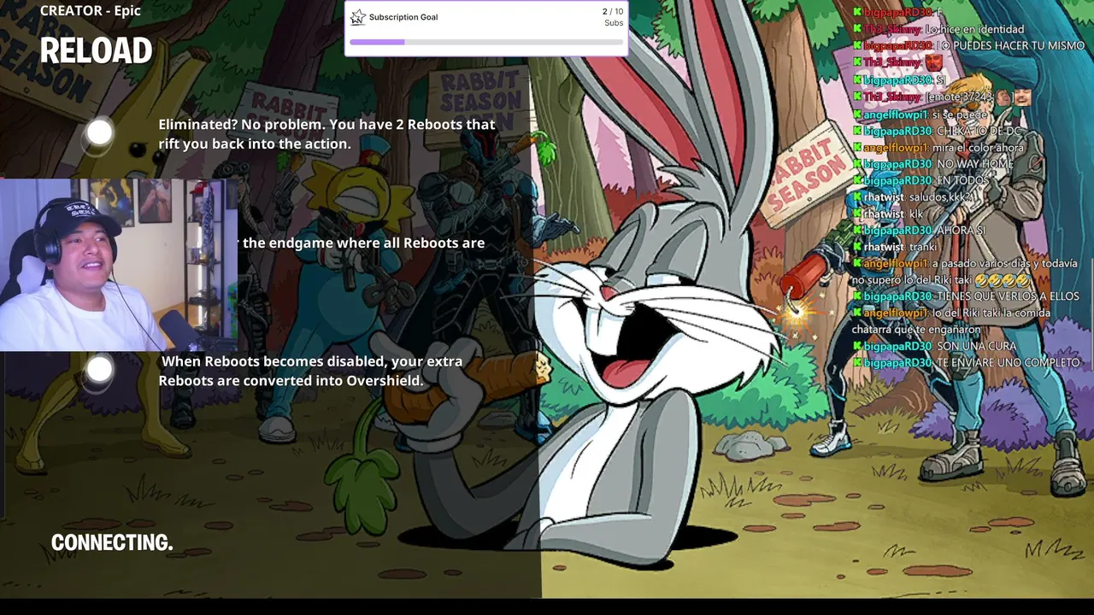Click the chat message 'saludos,kkk?'
1094x615 pixels.
click(x=939, y=197)
